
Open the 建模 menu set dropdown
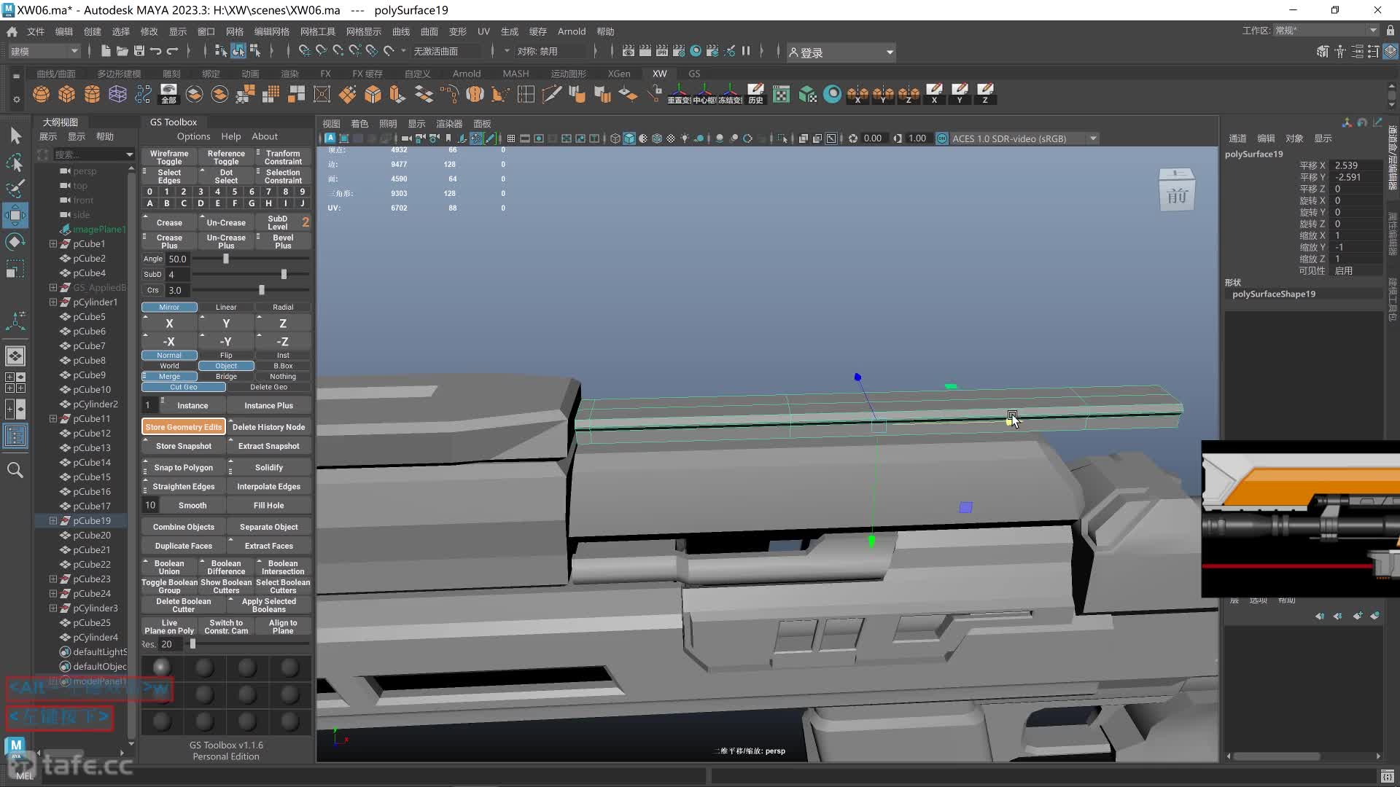(44, 51)
